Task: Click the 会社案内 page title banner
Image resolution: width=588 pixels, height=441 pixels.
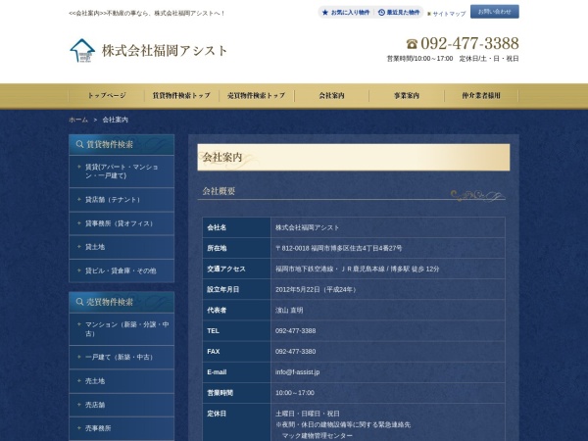Action: click(353, 157)
